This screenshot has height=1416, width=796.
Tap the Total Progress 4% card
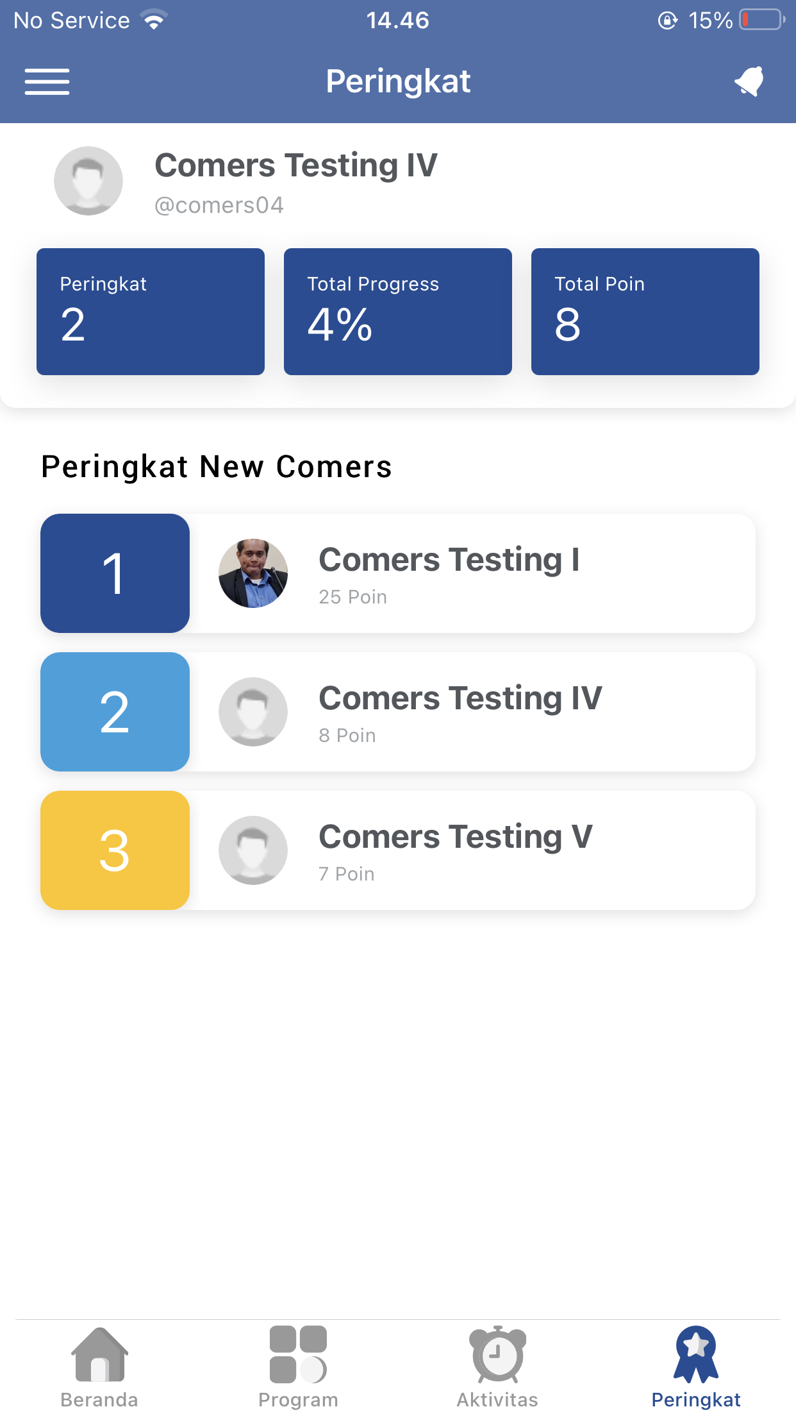tap(398, 312)
